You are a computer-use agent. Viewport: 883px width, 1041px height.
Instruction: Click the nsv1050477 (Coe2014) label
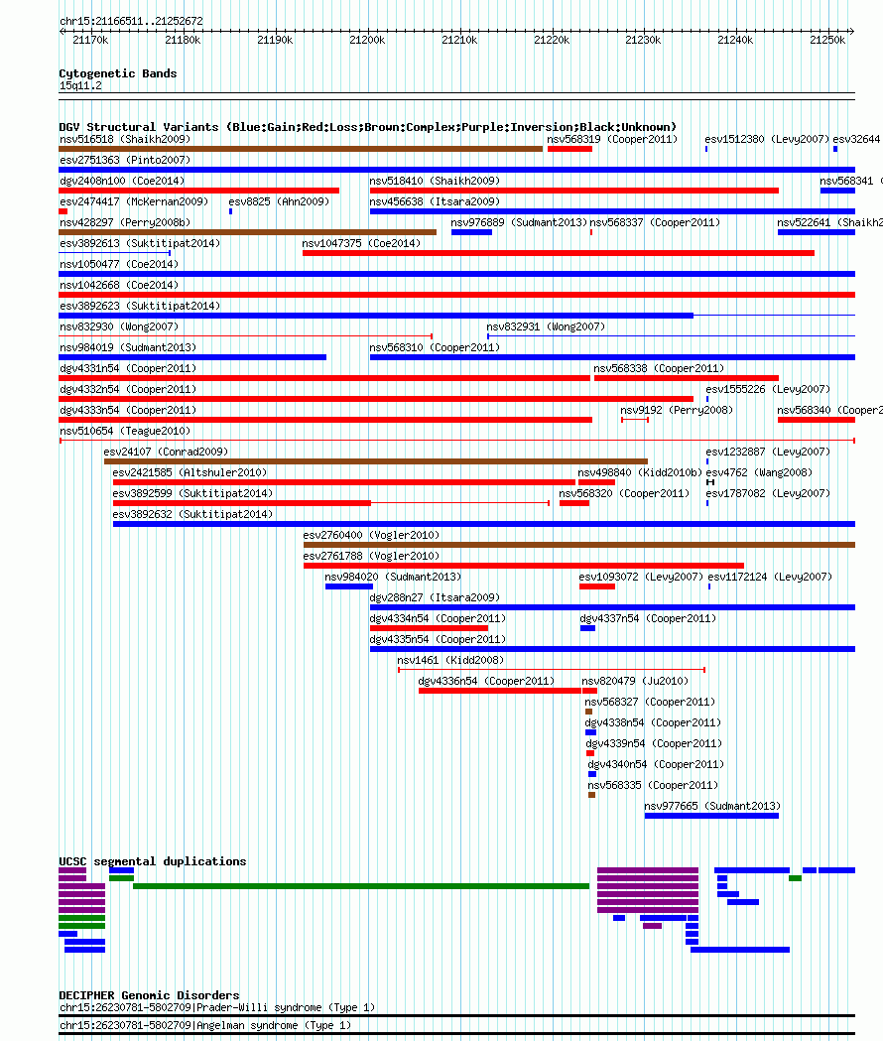point(119,264)
